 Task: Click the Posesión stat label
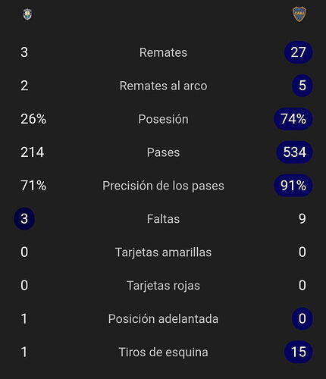pos(163,119)
